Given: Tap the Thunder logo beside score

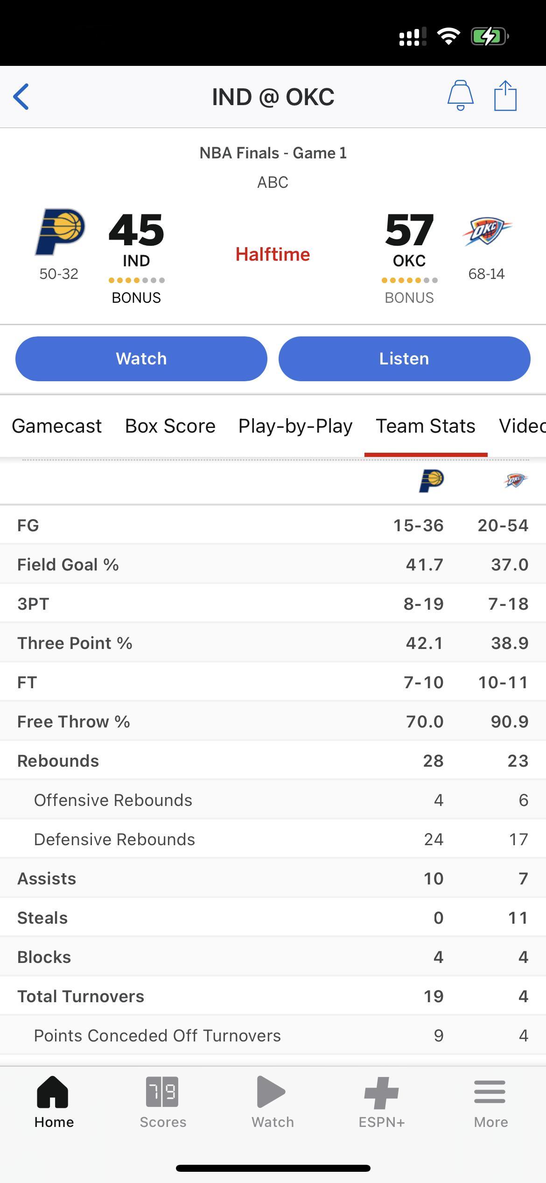Looking at the screenshot, I should pos(487,231).
